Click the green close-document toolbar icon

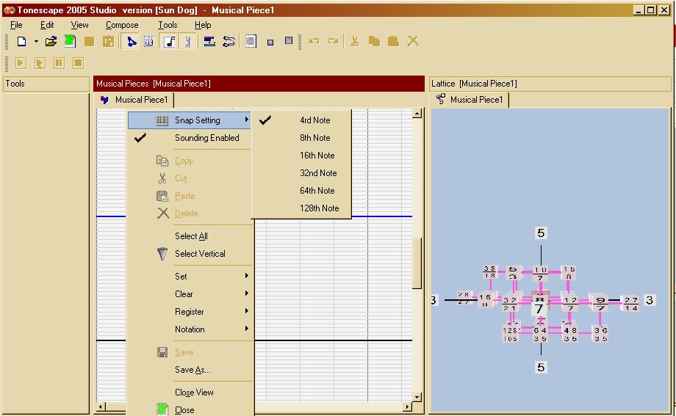point(70,41)
